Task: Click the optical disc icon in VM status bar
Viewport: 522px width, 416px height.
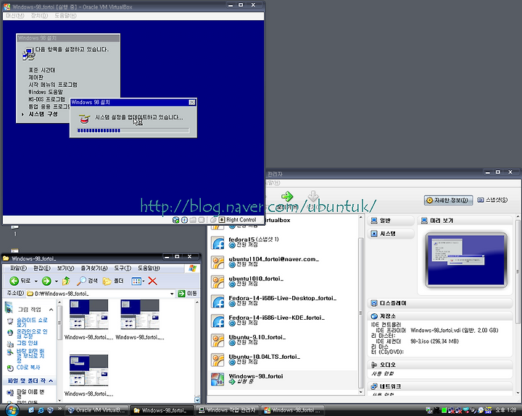Action: click(x=184, y=220)
